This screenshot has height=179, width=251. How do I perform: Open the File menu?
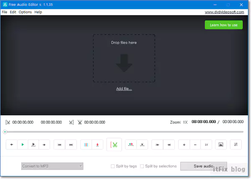click(5, 12)
